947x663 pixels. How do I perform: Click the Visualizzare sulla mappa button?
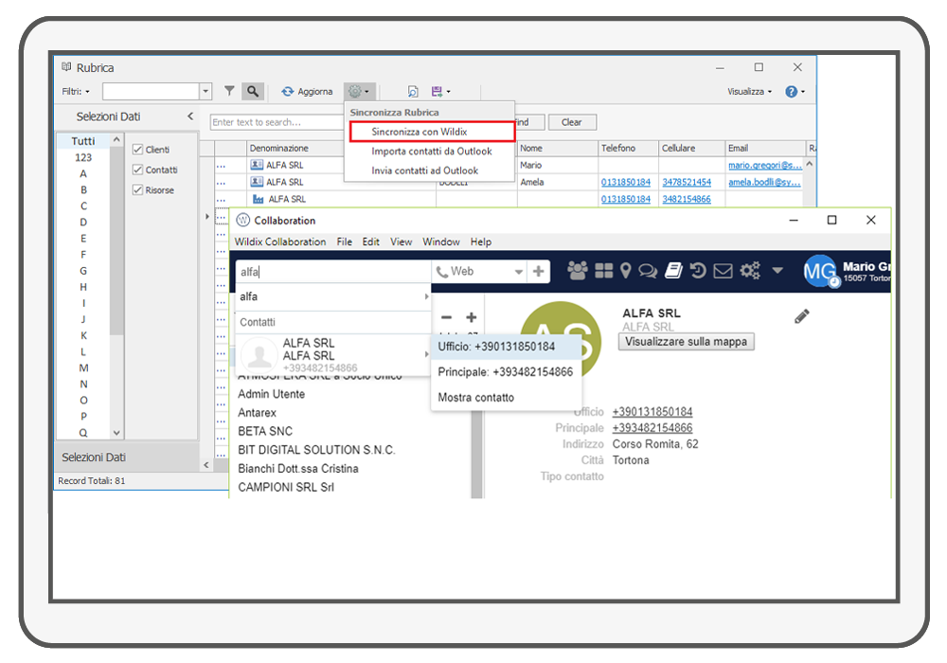(687, 342)
